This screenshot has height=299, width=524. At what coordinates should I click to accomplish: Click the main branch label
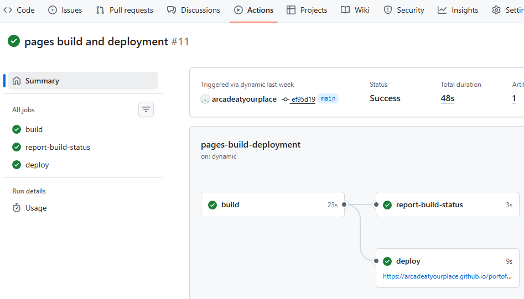click(328, 98)
